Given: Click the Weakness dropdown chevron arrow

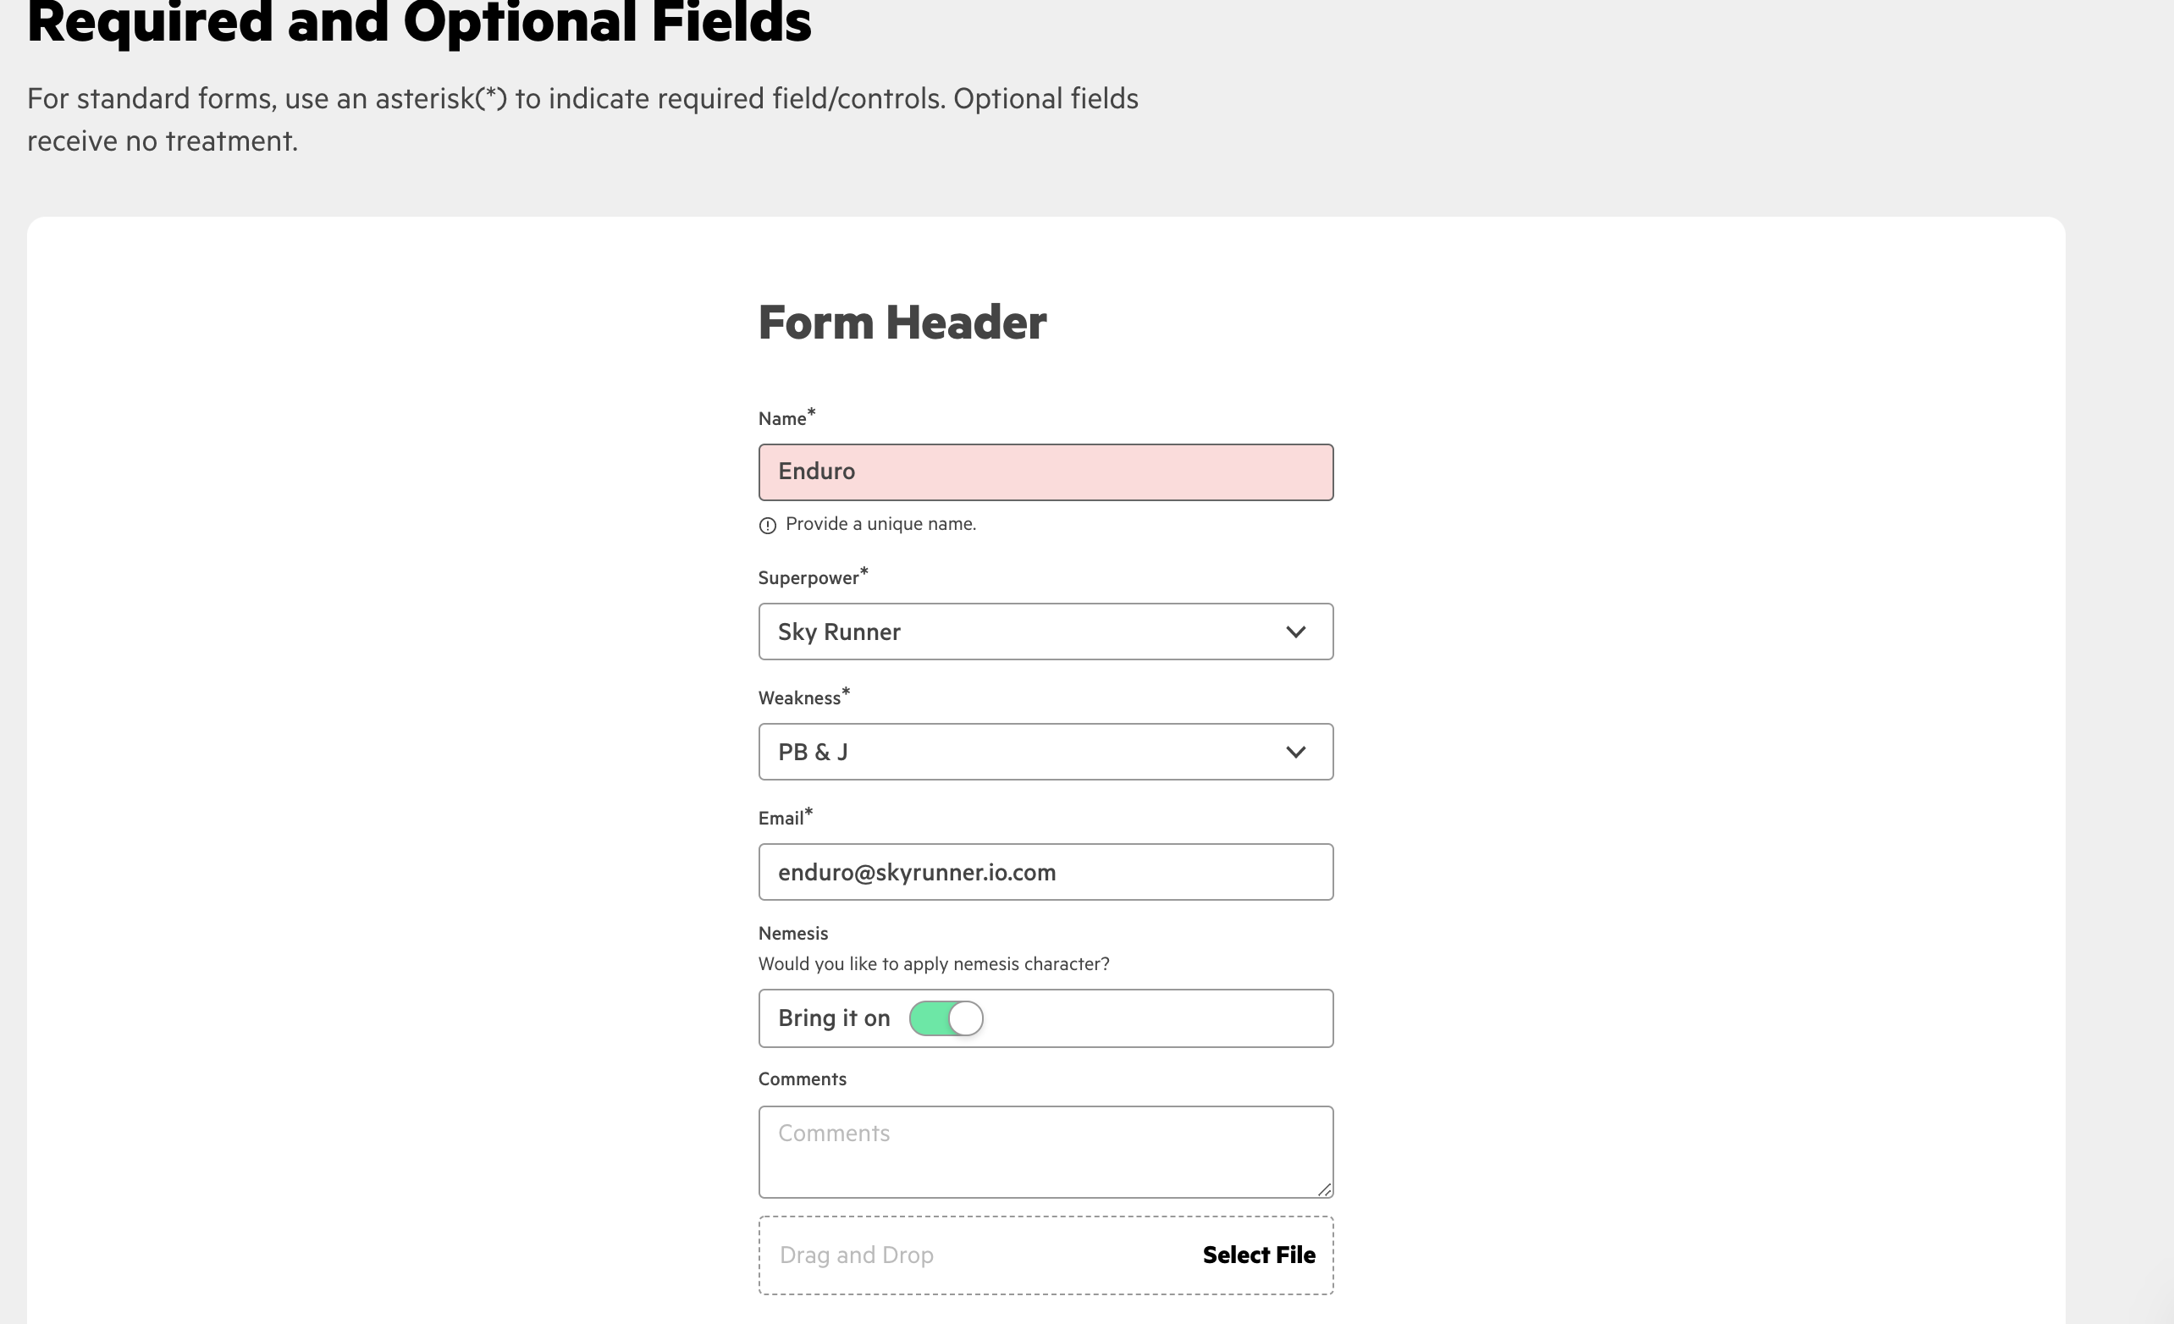Looking at the screenshot, I should pos(1294,752).
